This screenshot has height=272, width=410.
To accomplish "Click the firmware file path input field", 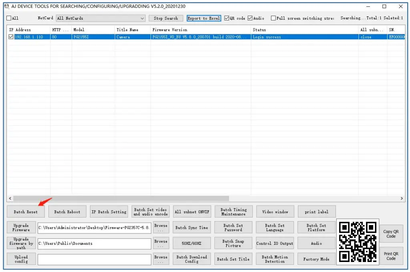I will coord(94,228).
